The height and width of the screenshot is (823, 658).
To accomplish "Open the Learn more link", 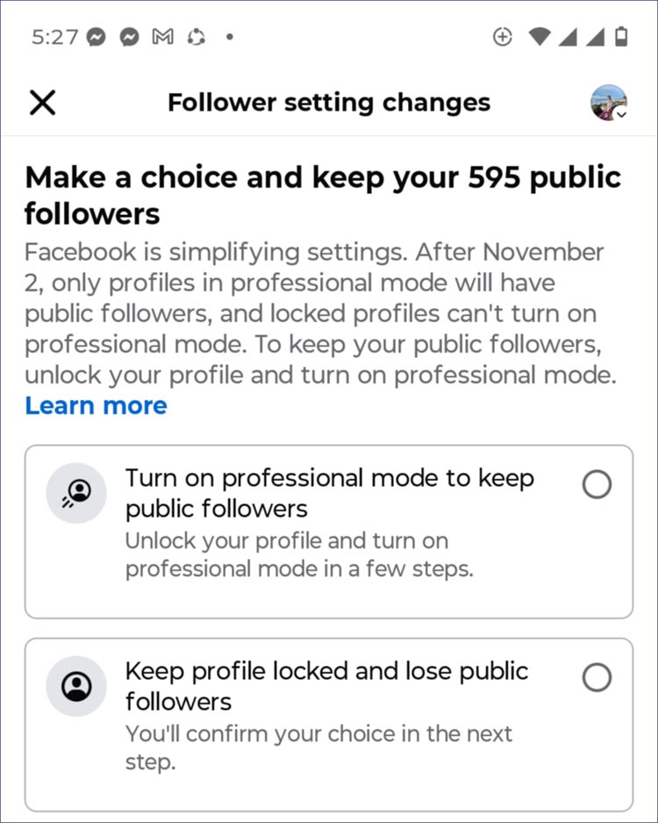I will tap(96, 405).
